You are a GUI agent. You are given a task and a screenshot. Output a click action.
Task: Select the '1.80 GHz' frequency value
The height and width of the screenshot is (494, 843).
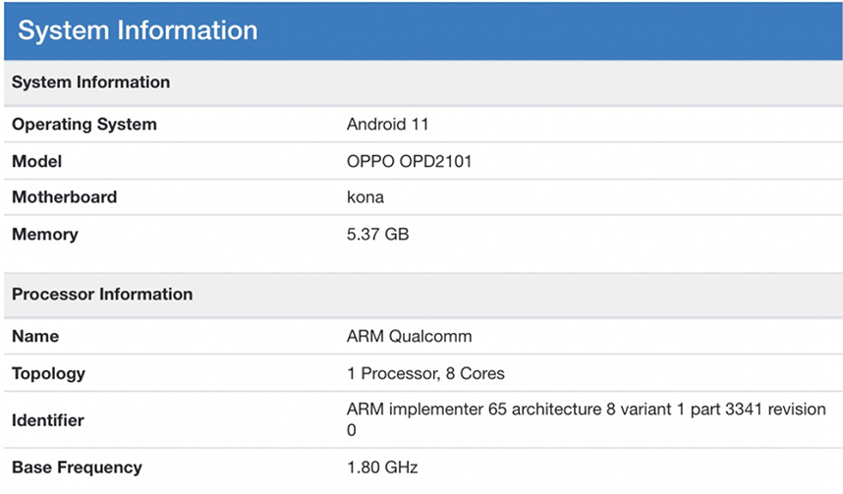coord(382,467)
